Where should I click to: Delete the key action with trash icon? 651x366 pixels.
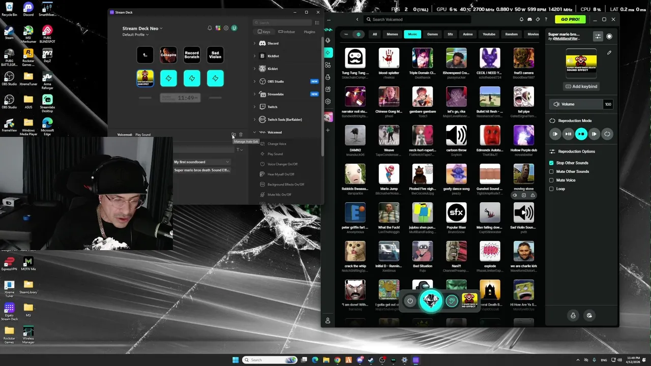pyautogui.click(x=241, y=135)
